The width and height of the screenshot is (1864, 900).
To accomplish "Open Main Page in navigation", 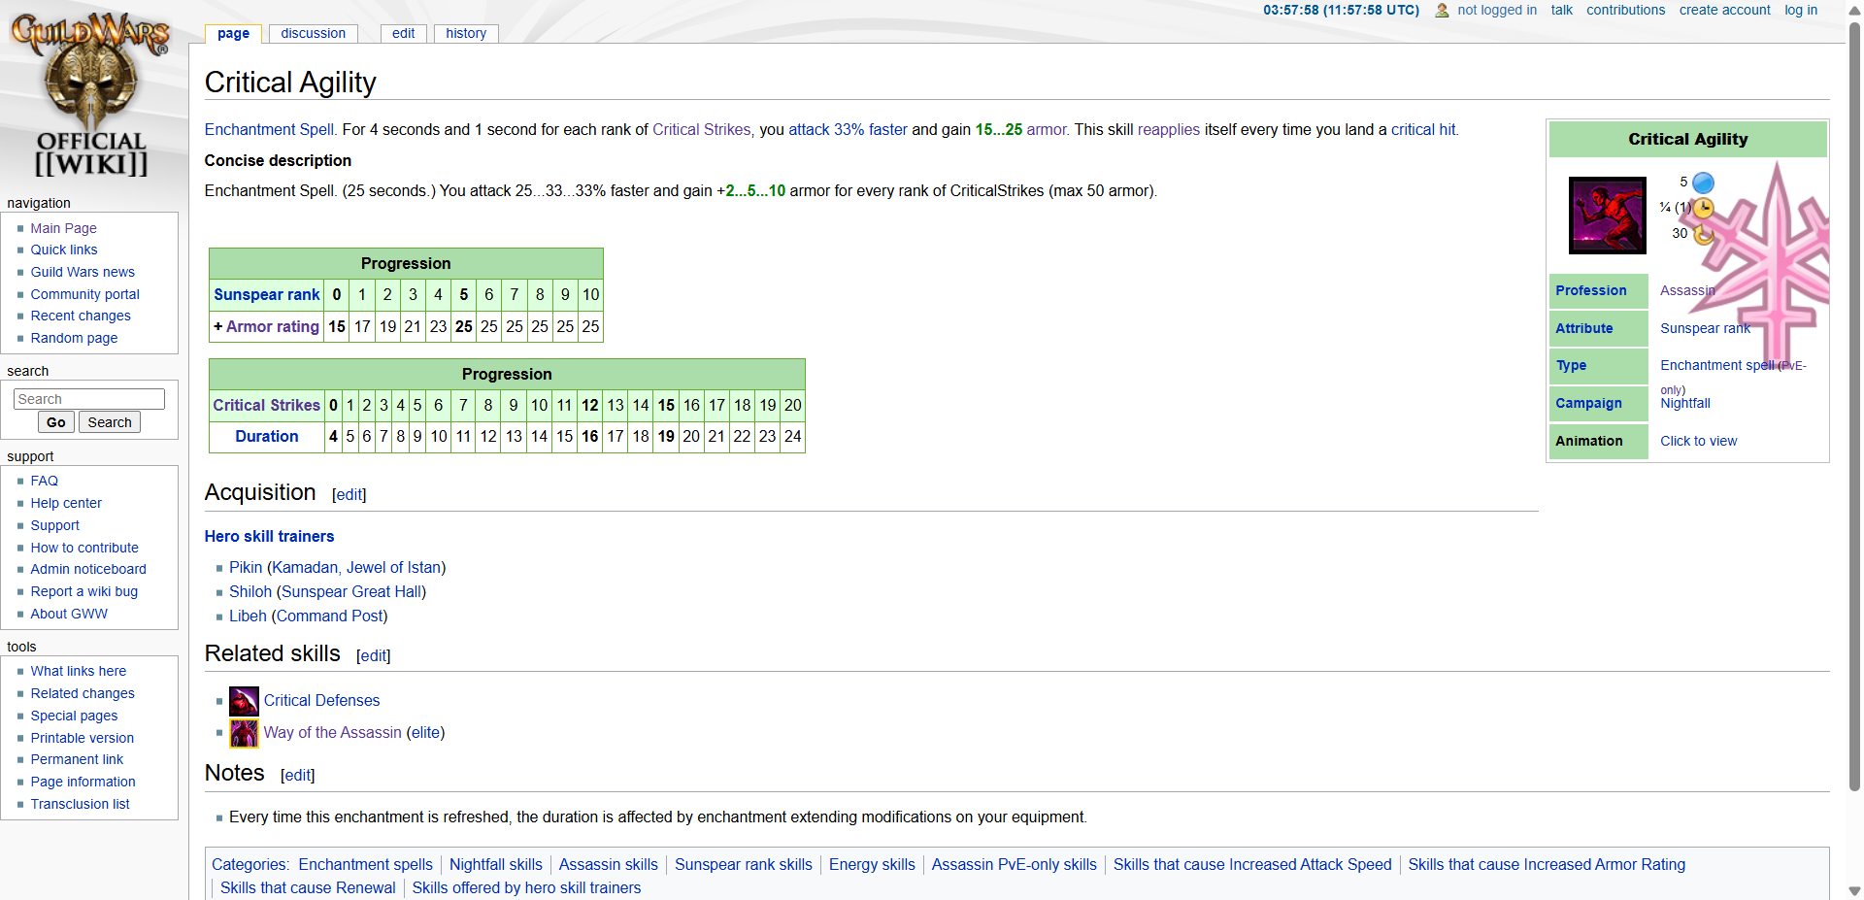I will (63, 228).
